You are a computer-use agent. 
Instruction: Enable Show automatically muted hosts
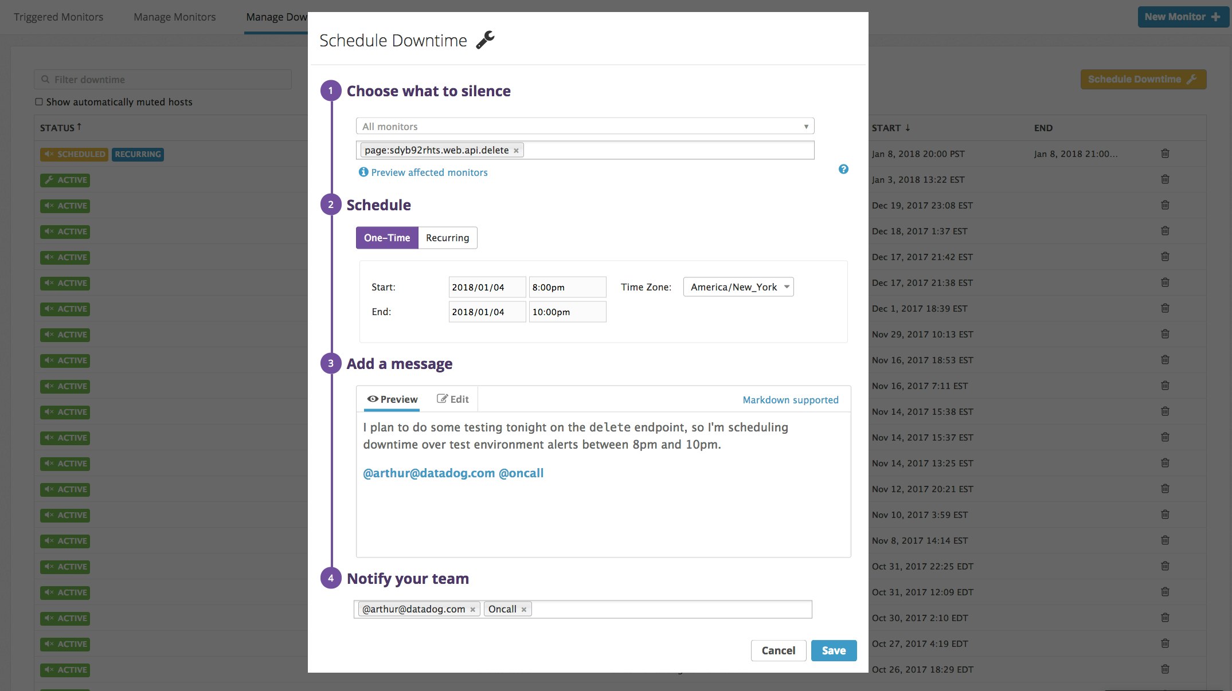(x=39, y=101)
